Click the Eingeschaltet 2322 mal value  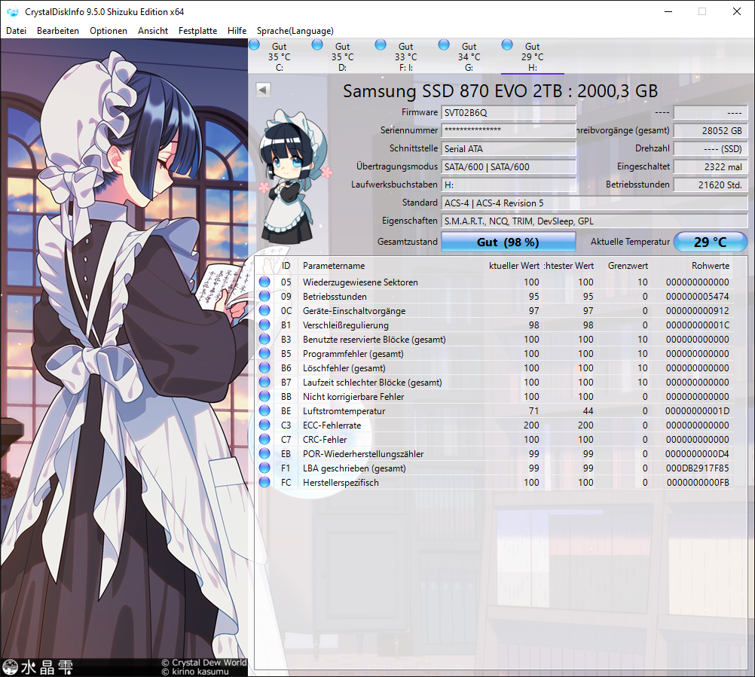pos(711,167)
